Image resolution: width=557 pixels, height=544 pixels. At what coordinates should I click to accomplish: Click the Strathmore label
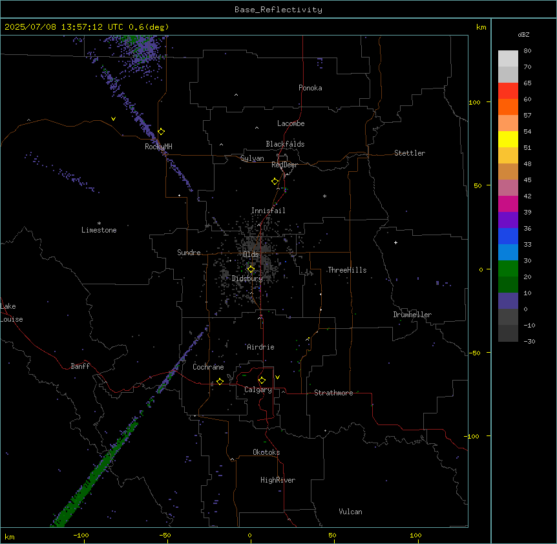click(x=333, y=393)
